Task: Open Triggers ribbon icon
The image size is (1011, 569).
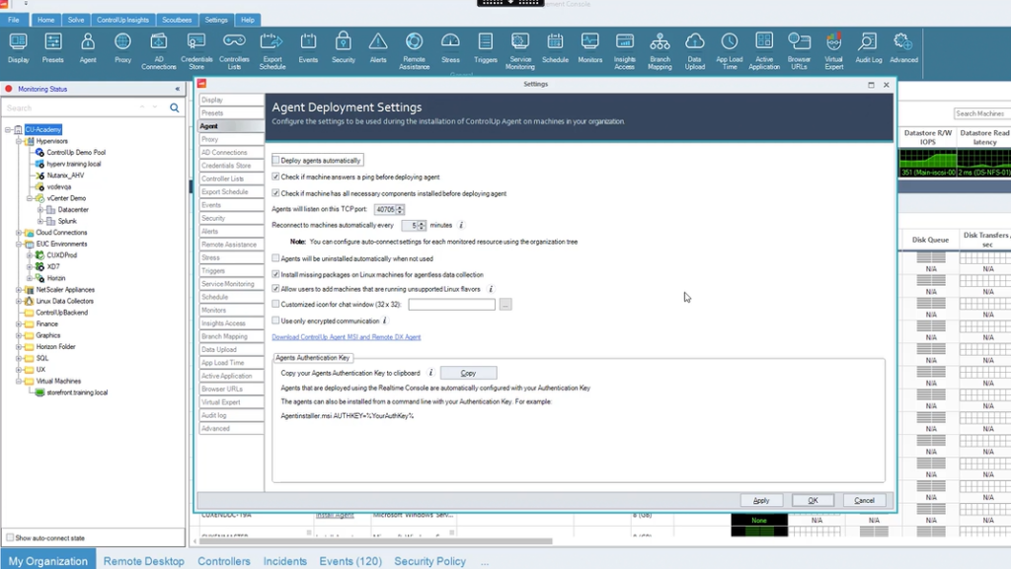Action: 486,48
